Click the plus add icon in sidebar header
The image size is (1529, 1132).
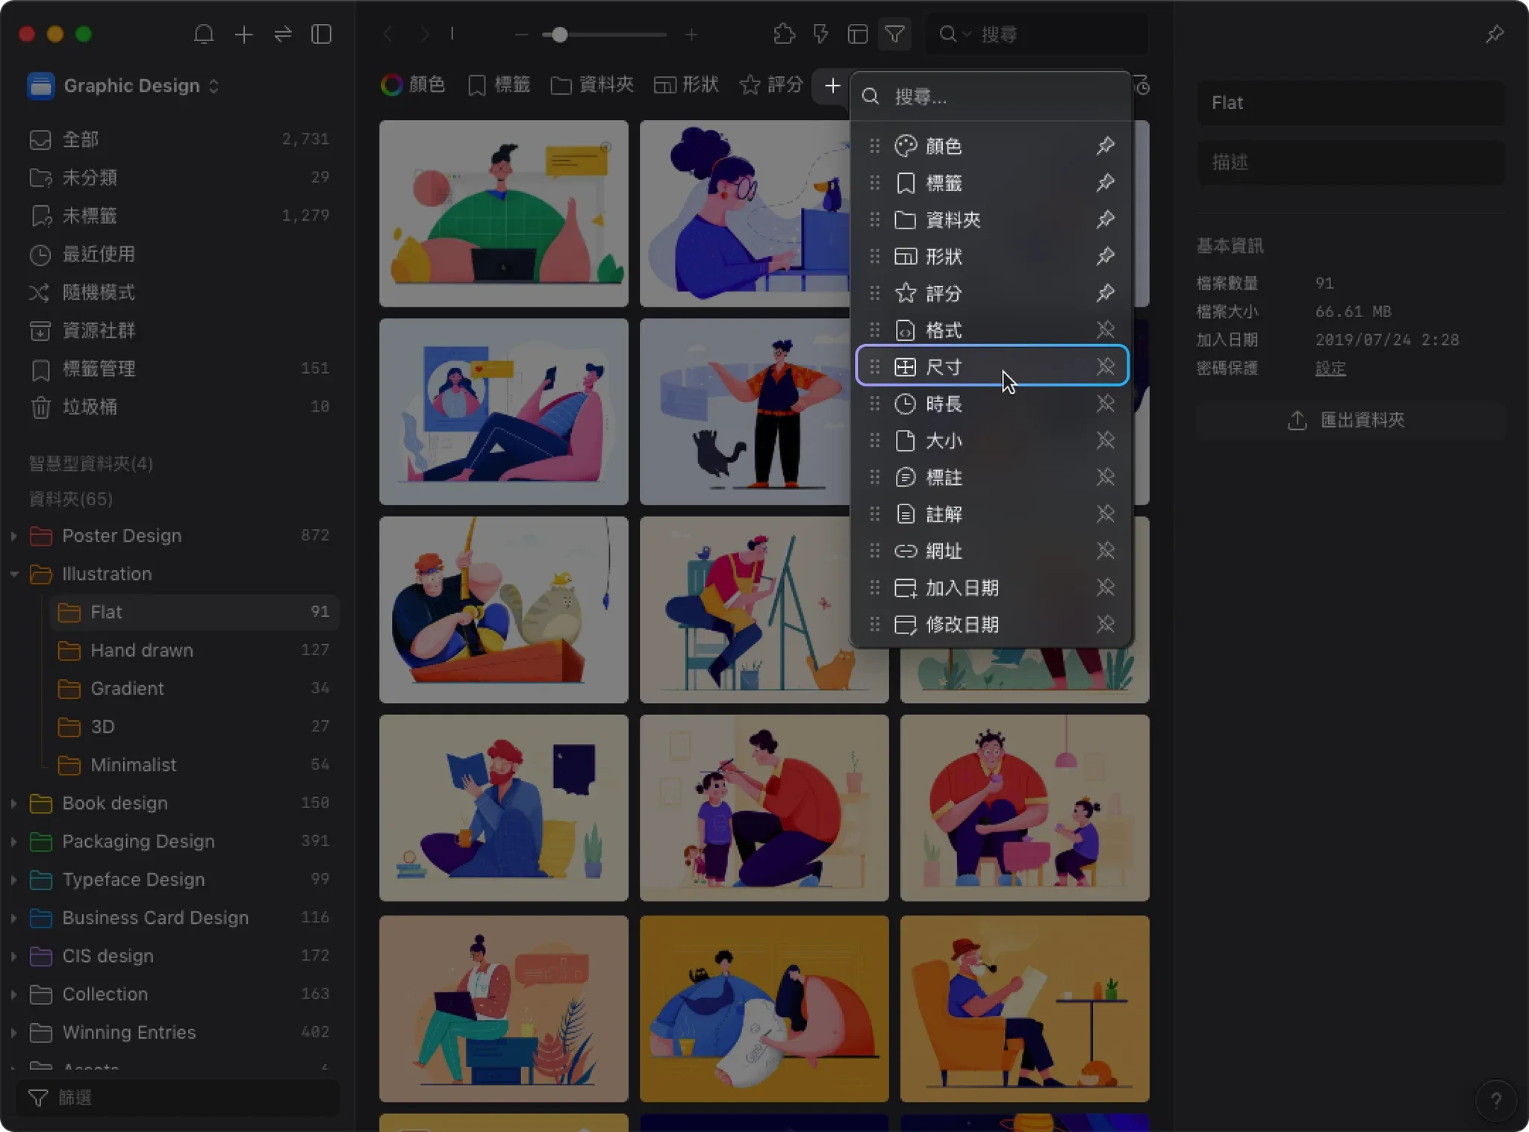coord(244,34)
